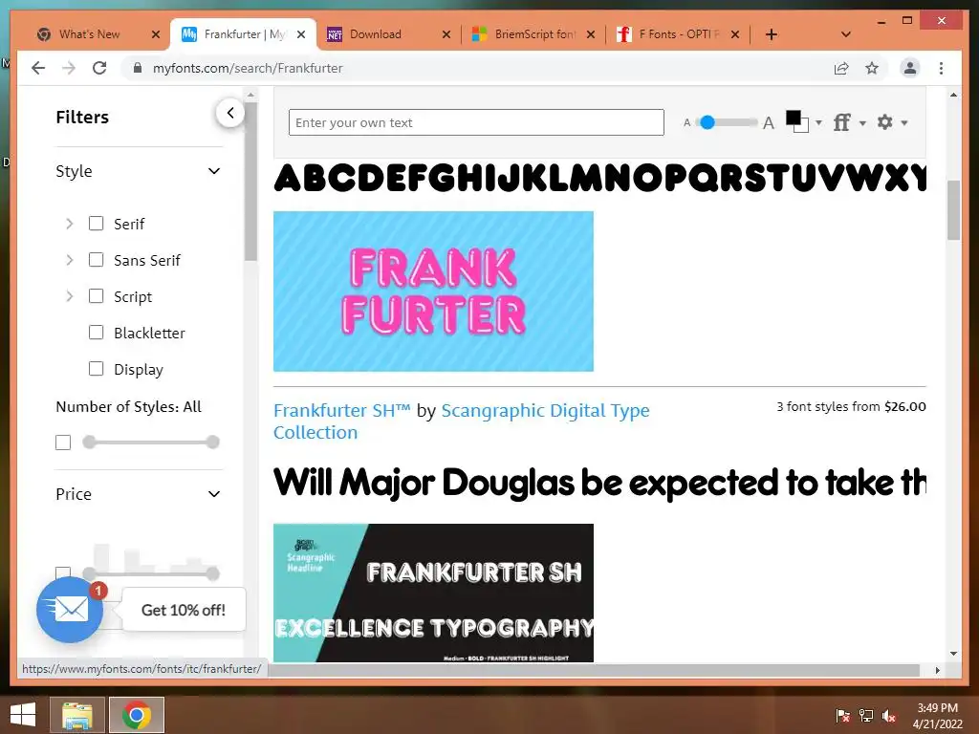Viewport: 979px width, 734px height.
Task: Open the ff ligatures dropdown arrow
Action: pos(862,123)
